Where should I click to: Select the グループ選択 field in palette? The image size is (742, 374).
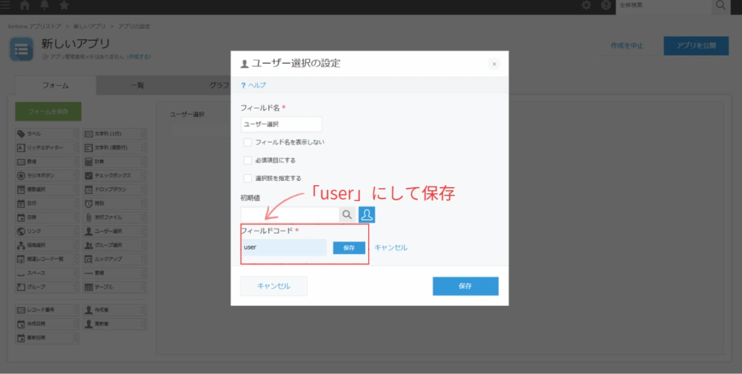click(114, 245)
